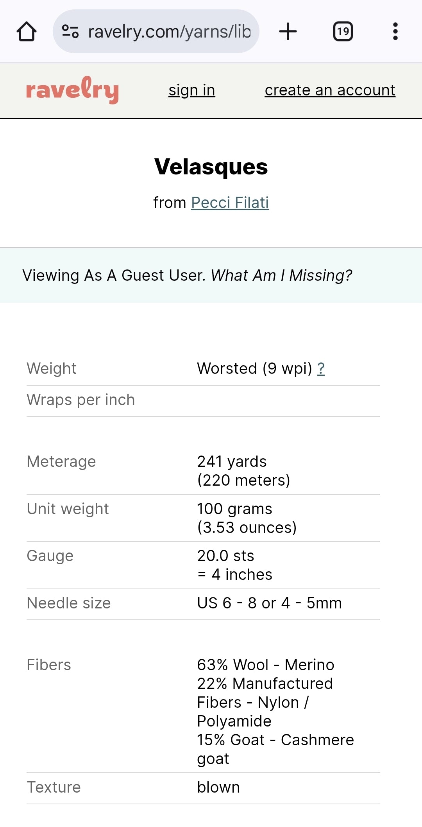Open a new tab with plus icon
The image size is (422, 827).
[x=288, y=31]
